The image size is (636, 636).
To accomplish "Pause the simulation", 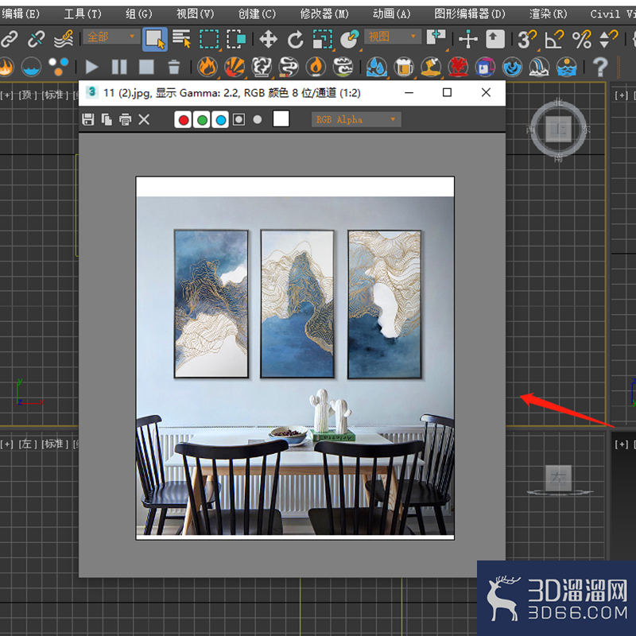I will coord(119,67).
